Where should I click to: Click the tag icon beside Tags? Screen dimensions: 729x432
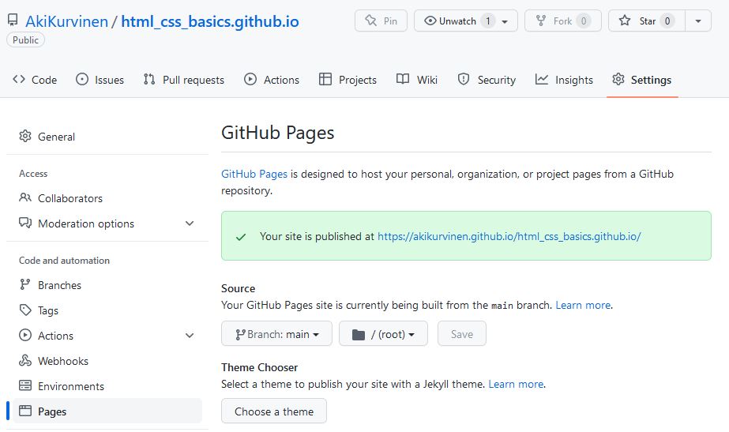click(25, 310)
